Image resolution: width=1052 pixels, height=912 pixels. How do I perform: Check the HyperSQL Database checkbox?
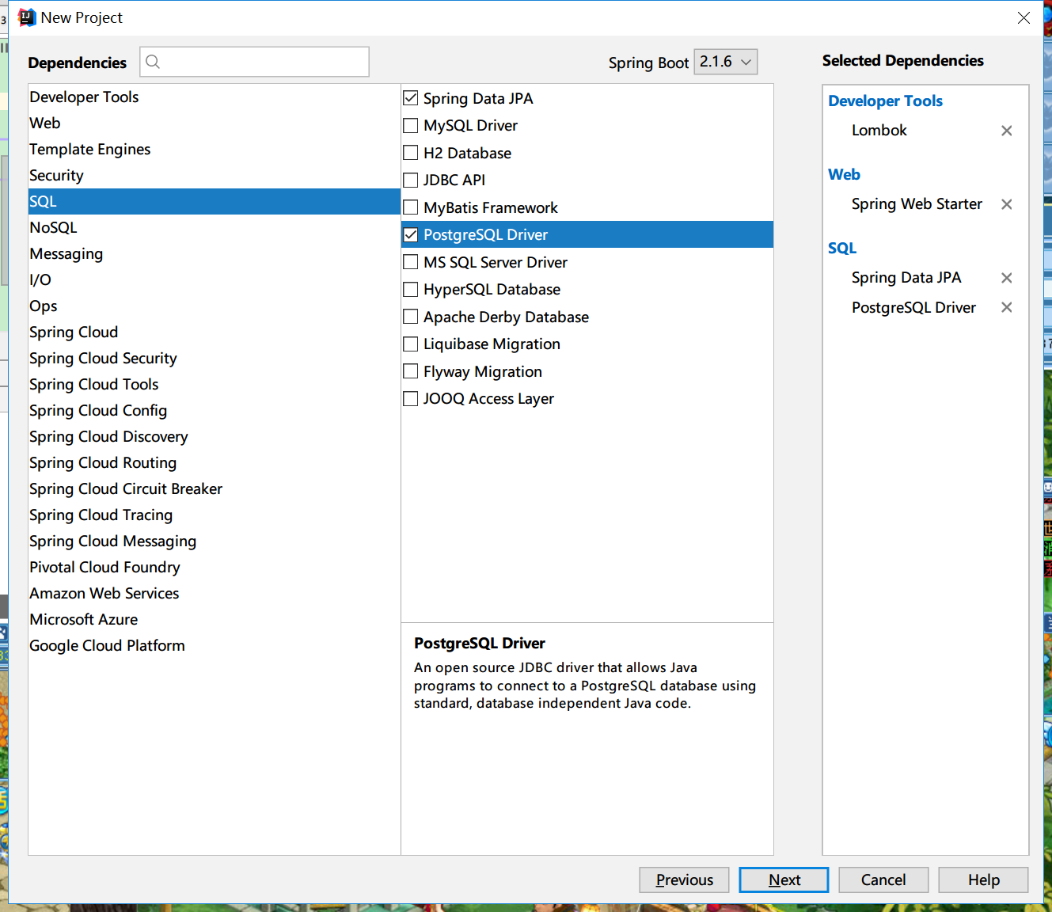pyautogui.click(x=410, y=289)
